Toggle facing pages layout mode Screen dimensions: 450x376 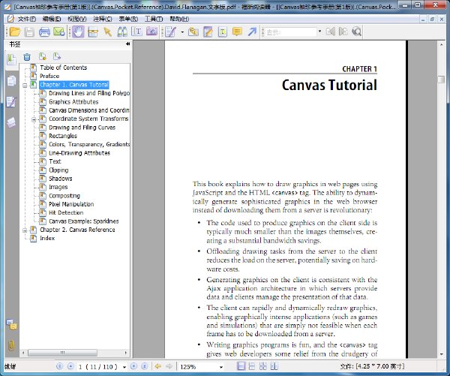263,366
